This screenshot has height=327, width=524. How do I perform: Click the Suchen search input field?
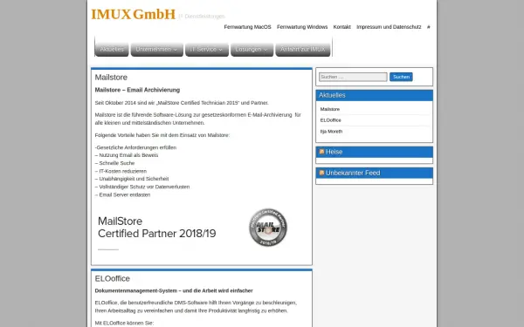click(x=353, y=77)
